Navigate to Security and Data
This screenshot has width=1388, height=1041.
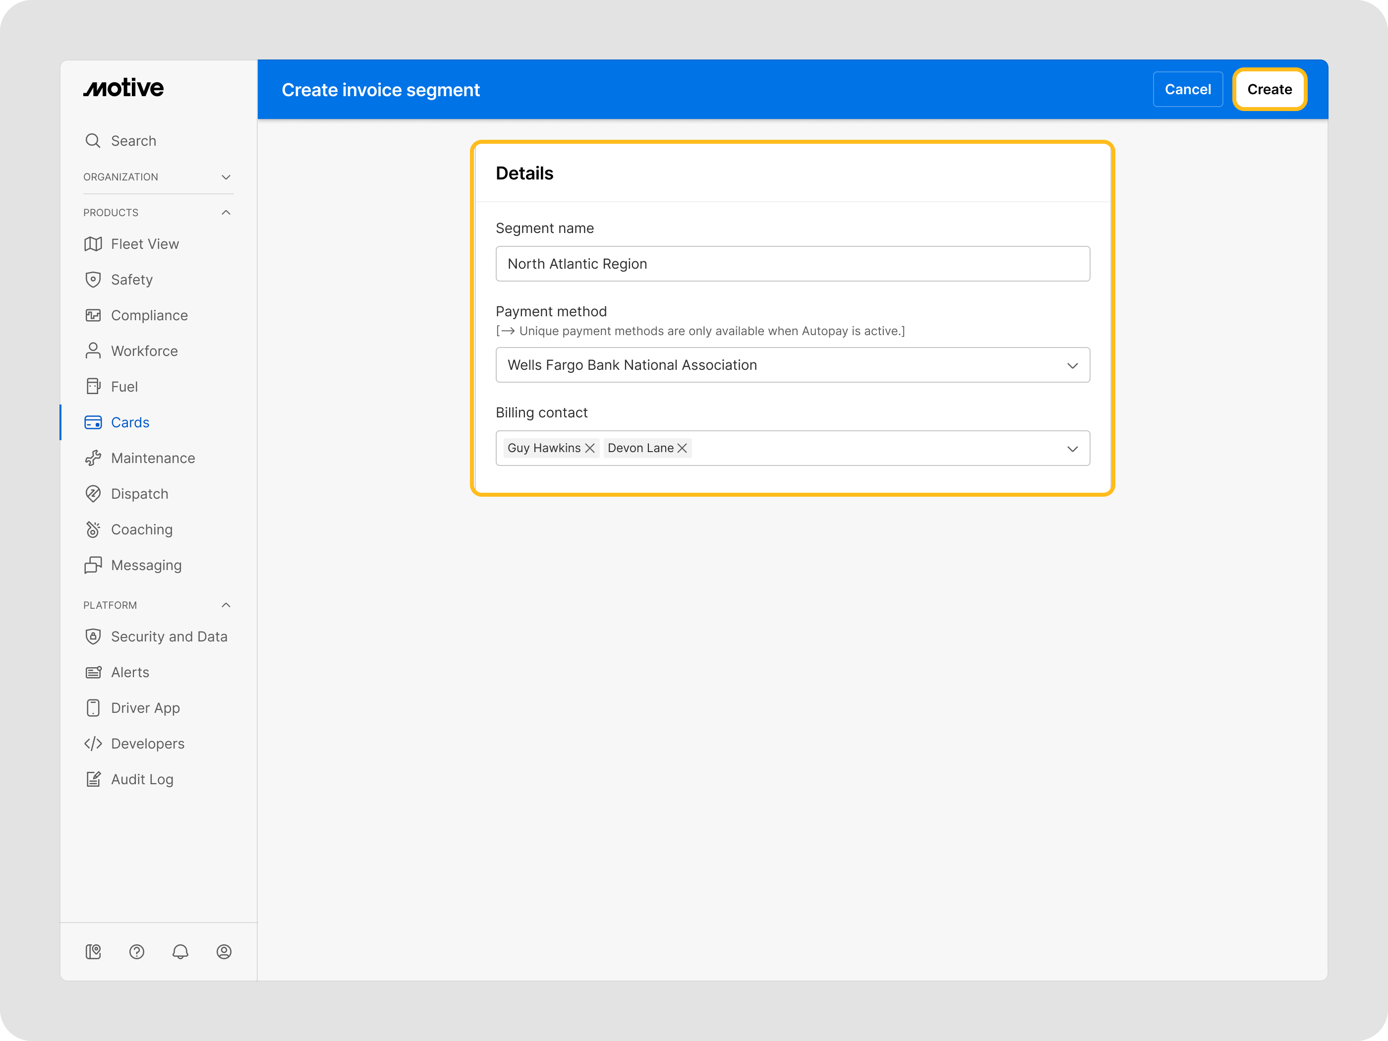(x=169, y=636)
